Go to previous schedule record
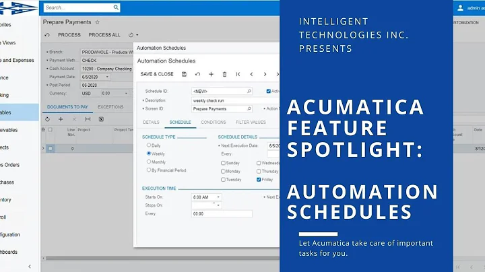485x272 pixels. pos(251,74)
